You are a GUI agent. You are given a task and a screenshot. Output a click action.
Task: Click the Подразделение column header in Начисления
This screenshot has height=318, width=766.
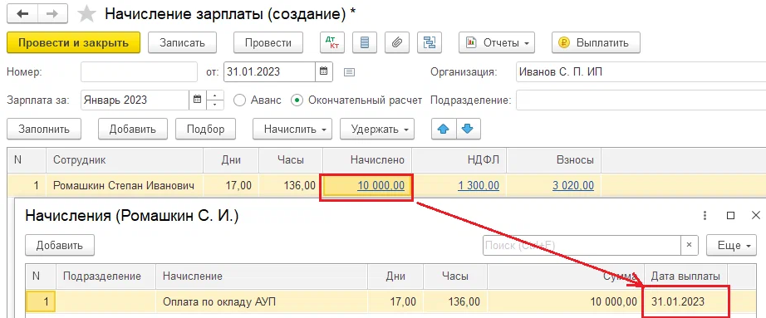click(x=106, y=276)
